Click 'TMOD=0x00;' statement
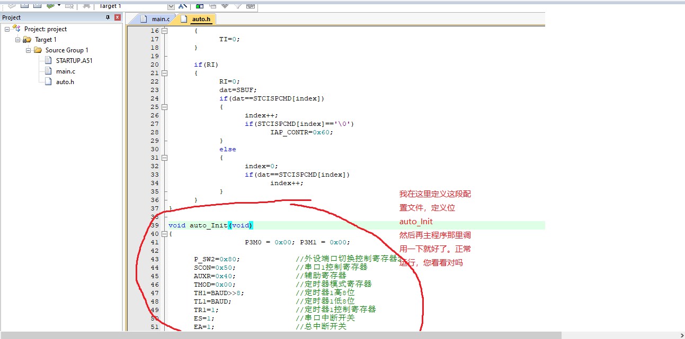Image resolution: width=685 pixels, height=339 pixels. tap(215, 285)
